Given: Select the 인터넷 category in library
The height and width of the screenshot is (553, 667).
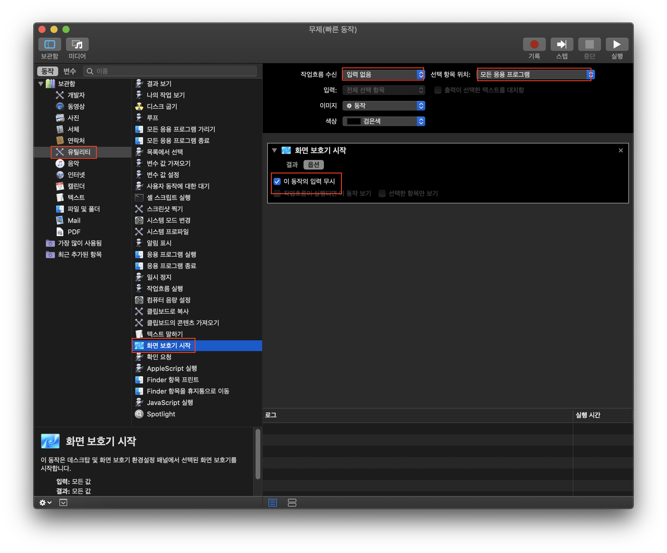Looking at the screenshot, I should click(x=76, y=175).
